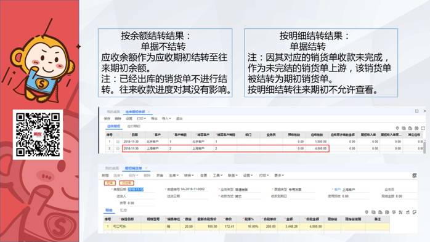
Task: Click the yonyou QR code image
Action: pyautogui.click(x=38, y=135)
